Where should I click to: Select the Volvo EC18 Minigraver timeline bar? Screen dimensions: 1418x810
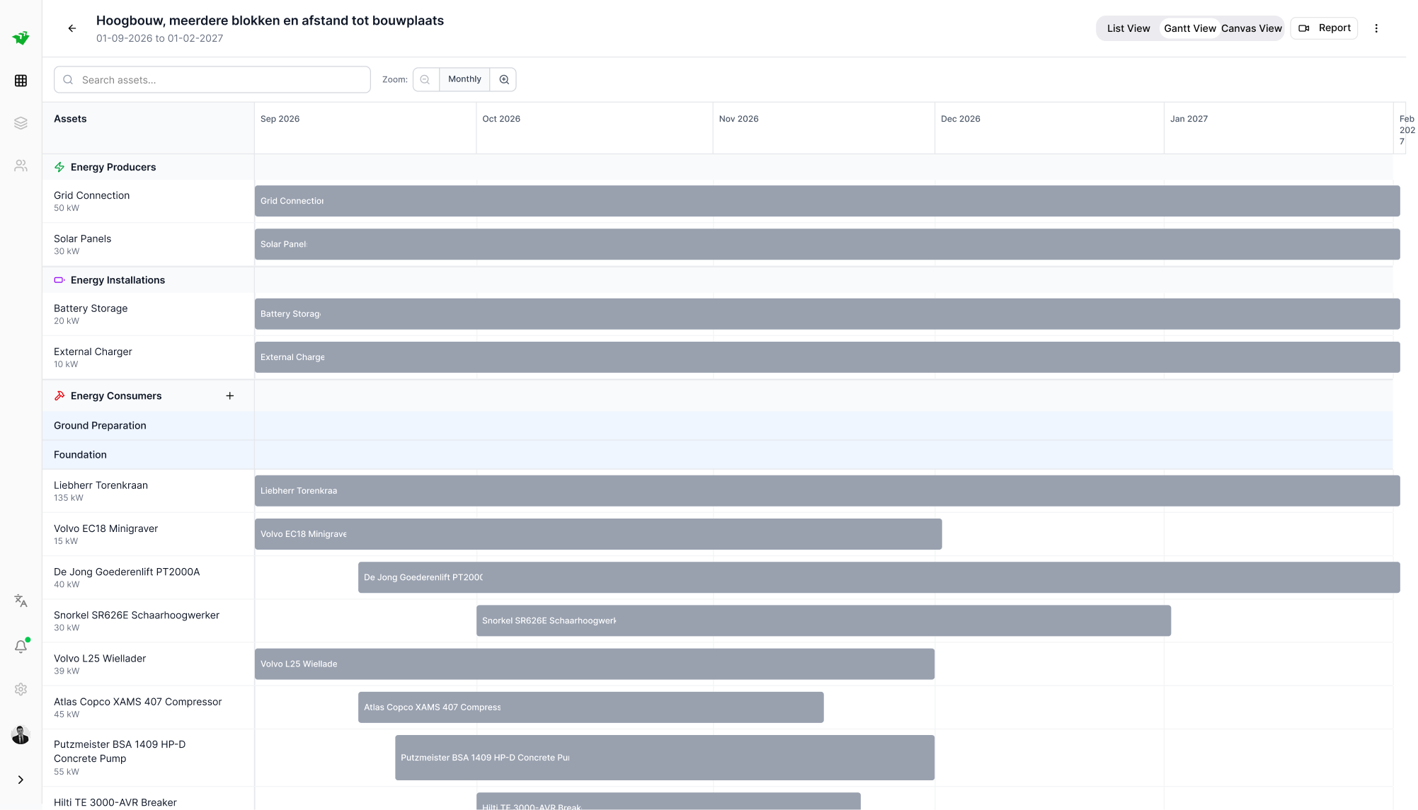click(x=597, y=534)
